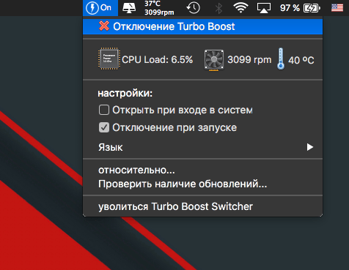Viewport: 349px width, 270px height.
Task: Uncheck Отключение при запуске checkbox
Action: pyautogui.click(x=104, y=127)
